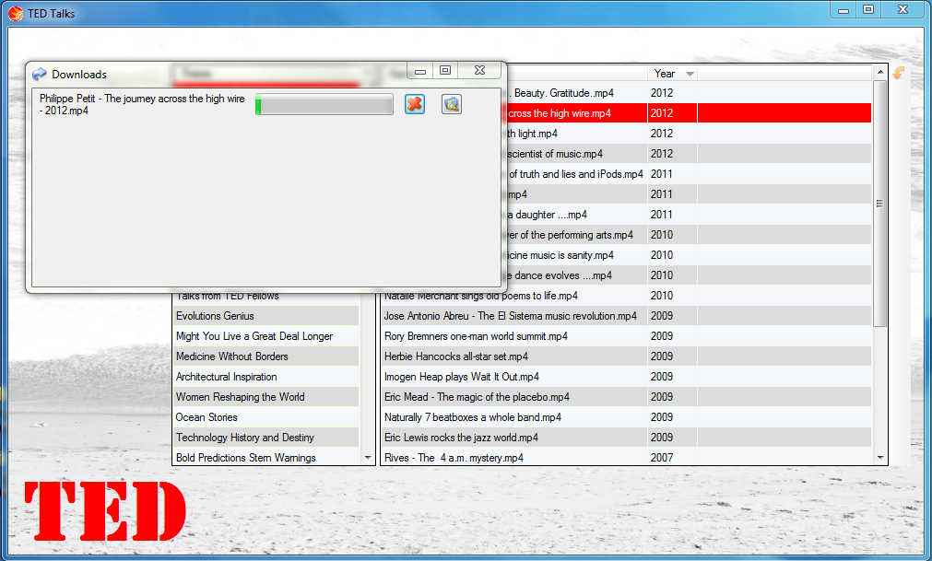Image resolution: width=932 pixels, height=561 pixels.
Task: Cancel the Philippe Petit download
Action: [415, 104]
